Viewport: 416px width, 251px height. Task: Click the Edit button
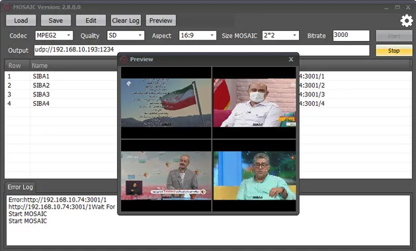point(91,20)
